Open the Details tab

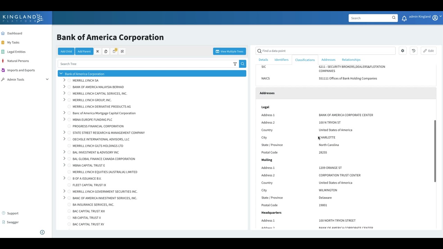[x=263, y=60]
